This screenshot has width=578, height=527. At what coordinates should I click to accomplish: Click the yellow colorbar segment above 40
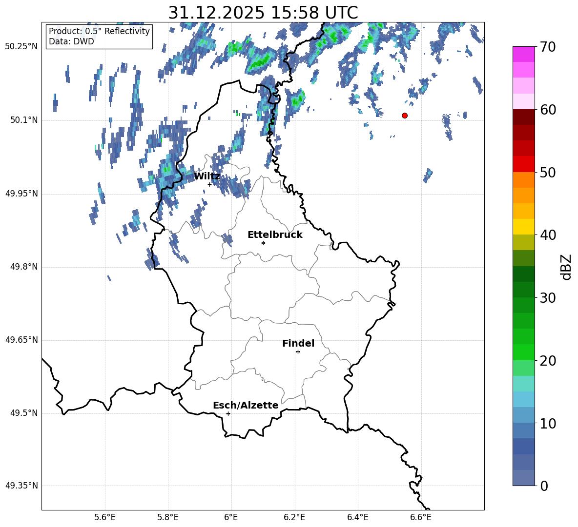point(523,227)
